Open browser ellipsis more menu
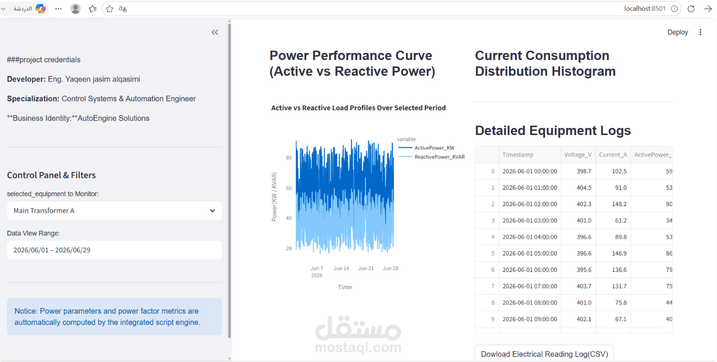Image resolution: width=717 pixels, height=362 pixels. pos(58,8)
